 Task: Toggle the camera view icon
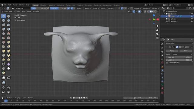(x=157, y=34)
